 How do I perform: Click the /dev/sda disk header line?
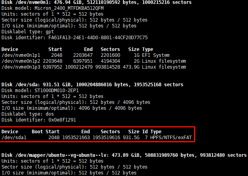click(93, 85)
